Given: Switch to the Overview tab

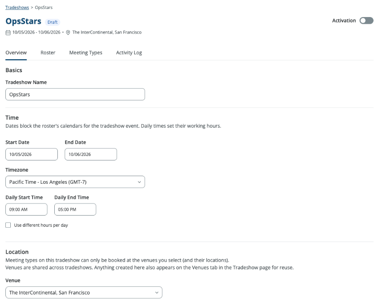Looking at the screenshot, I should pos(16,52).
